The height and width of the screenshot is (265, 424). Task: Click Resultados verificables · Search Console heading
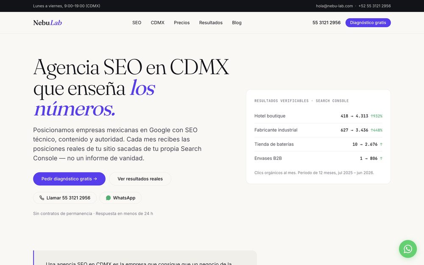[x=301, y=101]
